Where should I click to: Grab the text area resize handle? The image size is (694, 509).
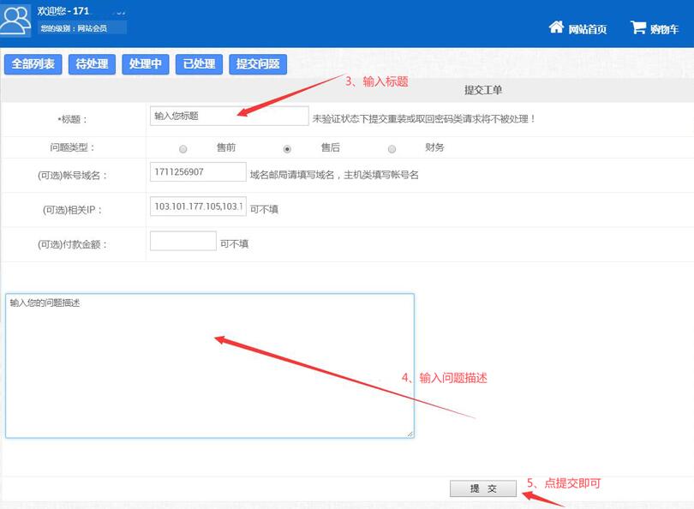point(410,434)
